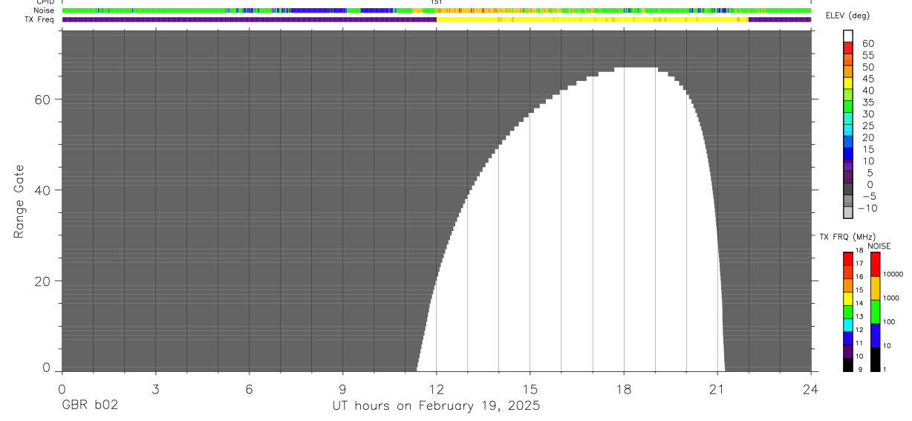Pick the yellow ELEV swatch between 45 and 40

(x=847, y=82)
